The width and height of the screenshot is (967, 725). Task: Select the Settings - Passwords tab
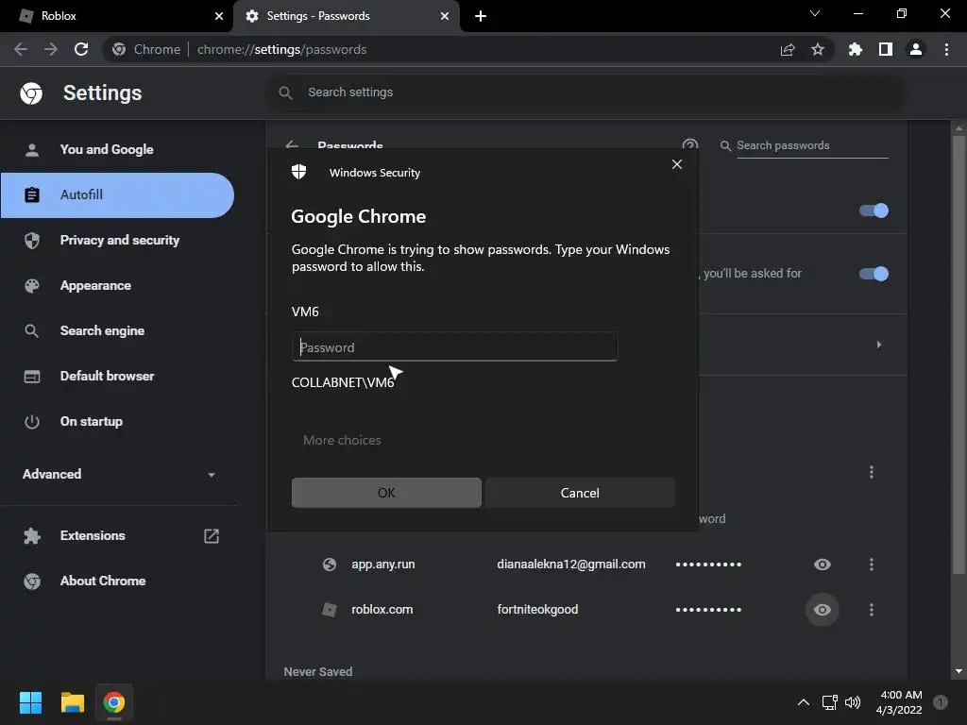coord(346,16)
